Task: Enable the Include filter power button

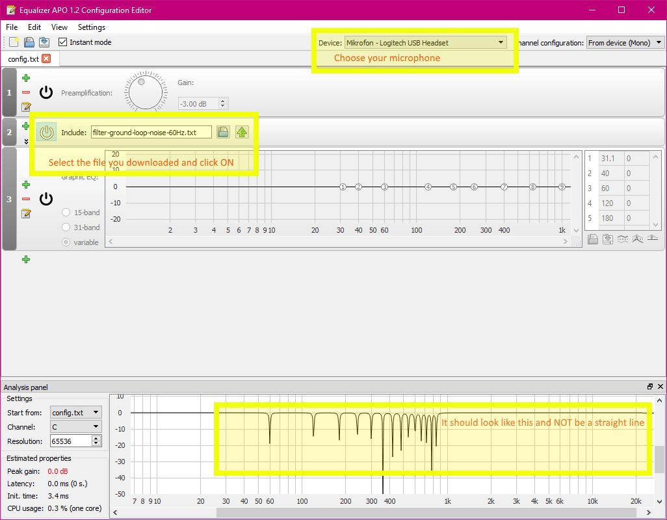Action: point(46,132)
